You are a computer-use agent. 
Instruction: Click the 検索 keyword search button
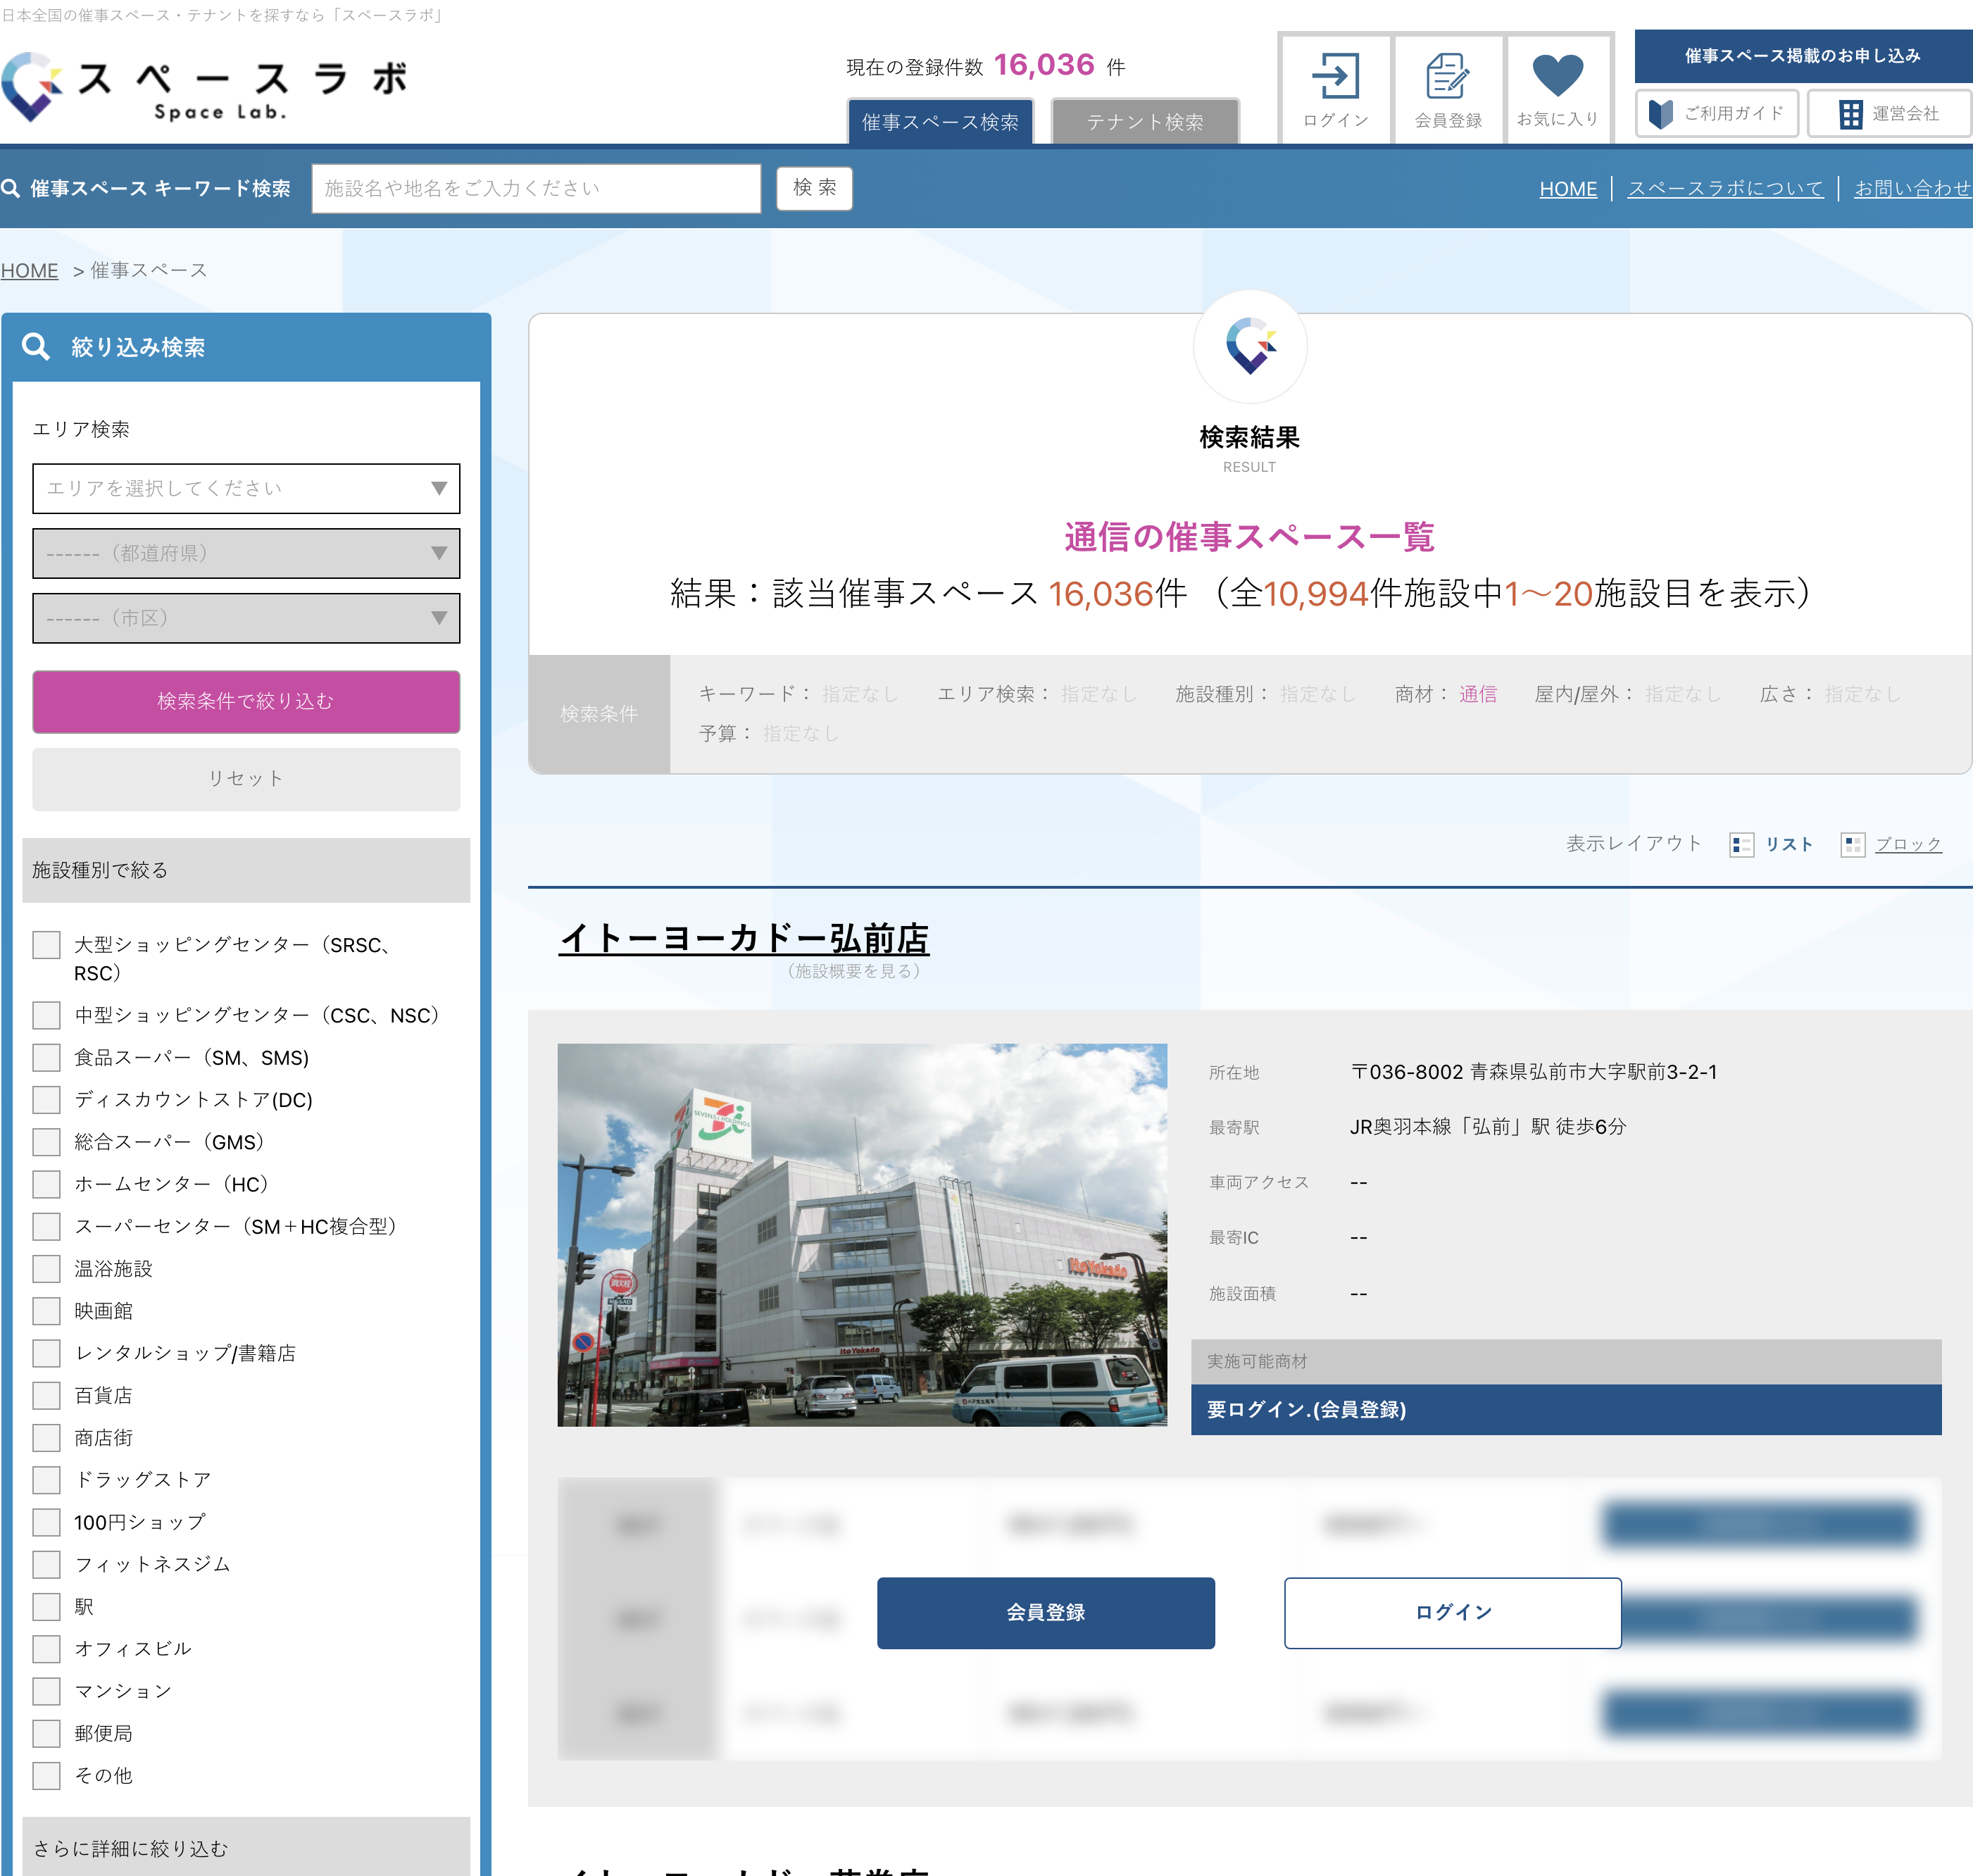click(x=814, y=188)
